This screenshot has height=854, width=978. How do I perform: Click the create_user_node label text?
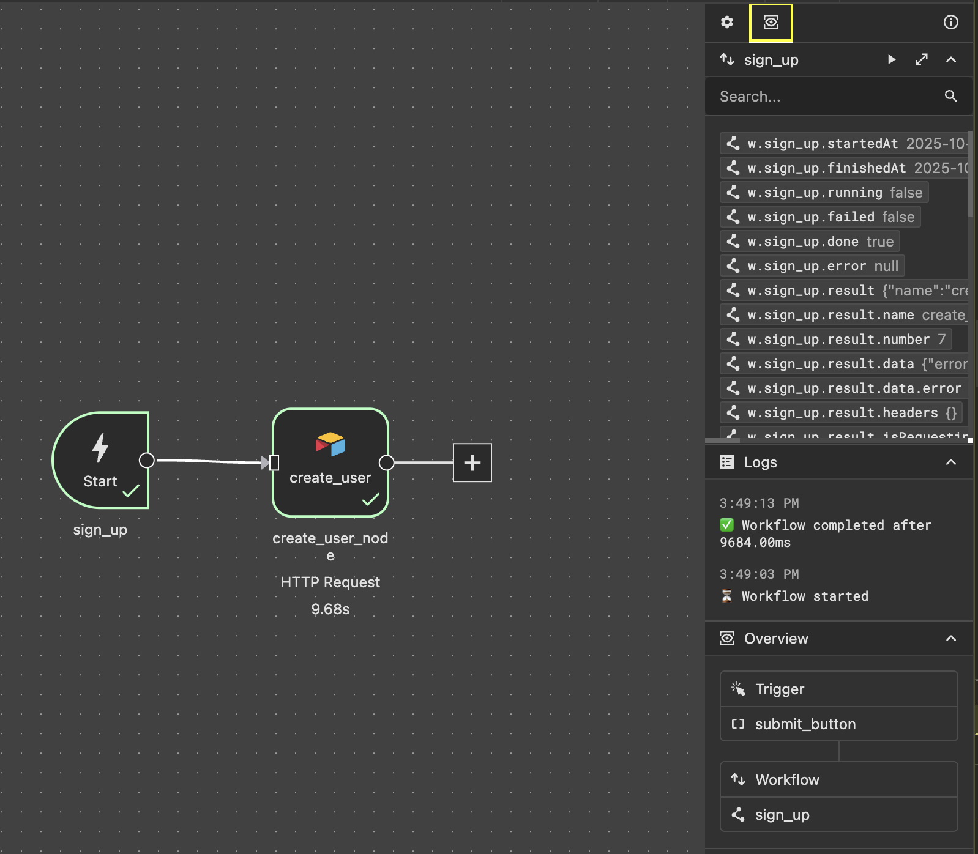(x=330, y=547)
